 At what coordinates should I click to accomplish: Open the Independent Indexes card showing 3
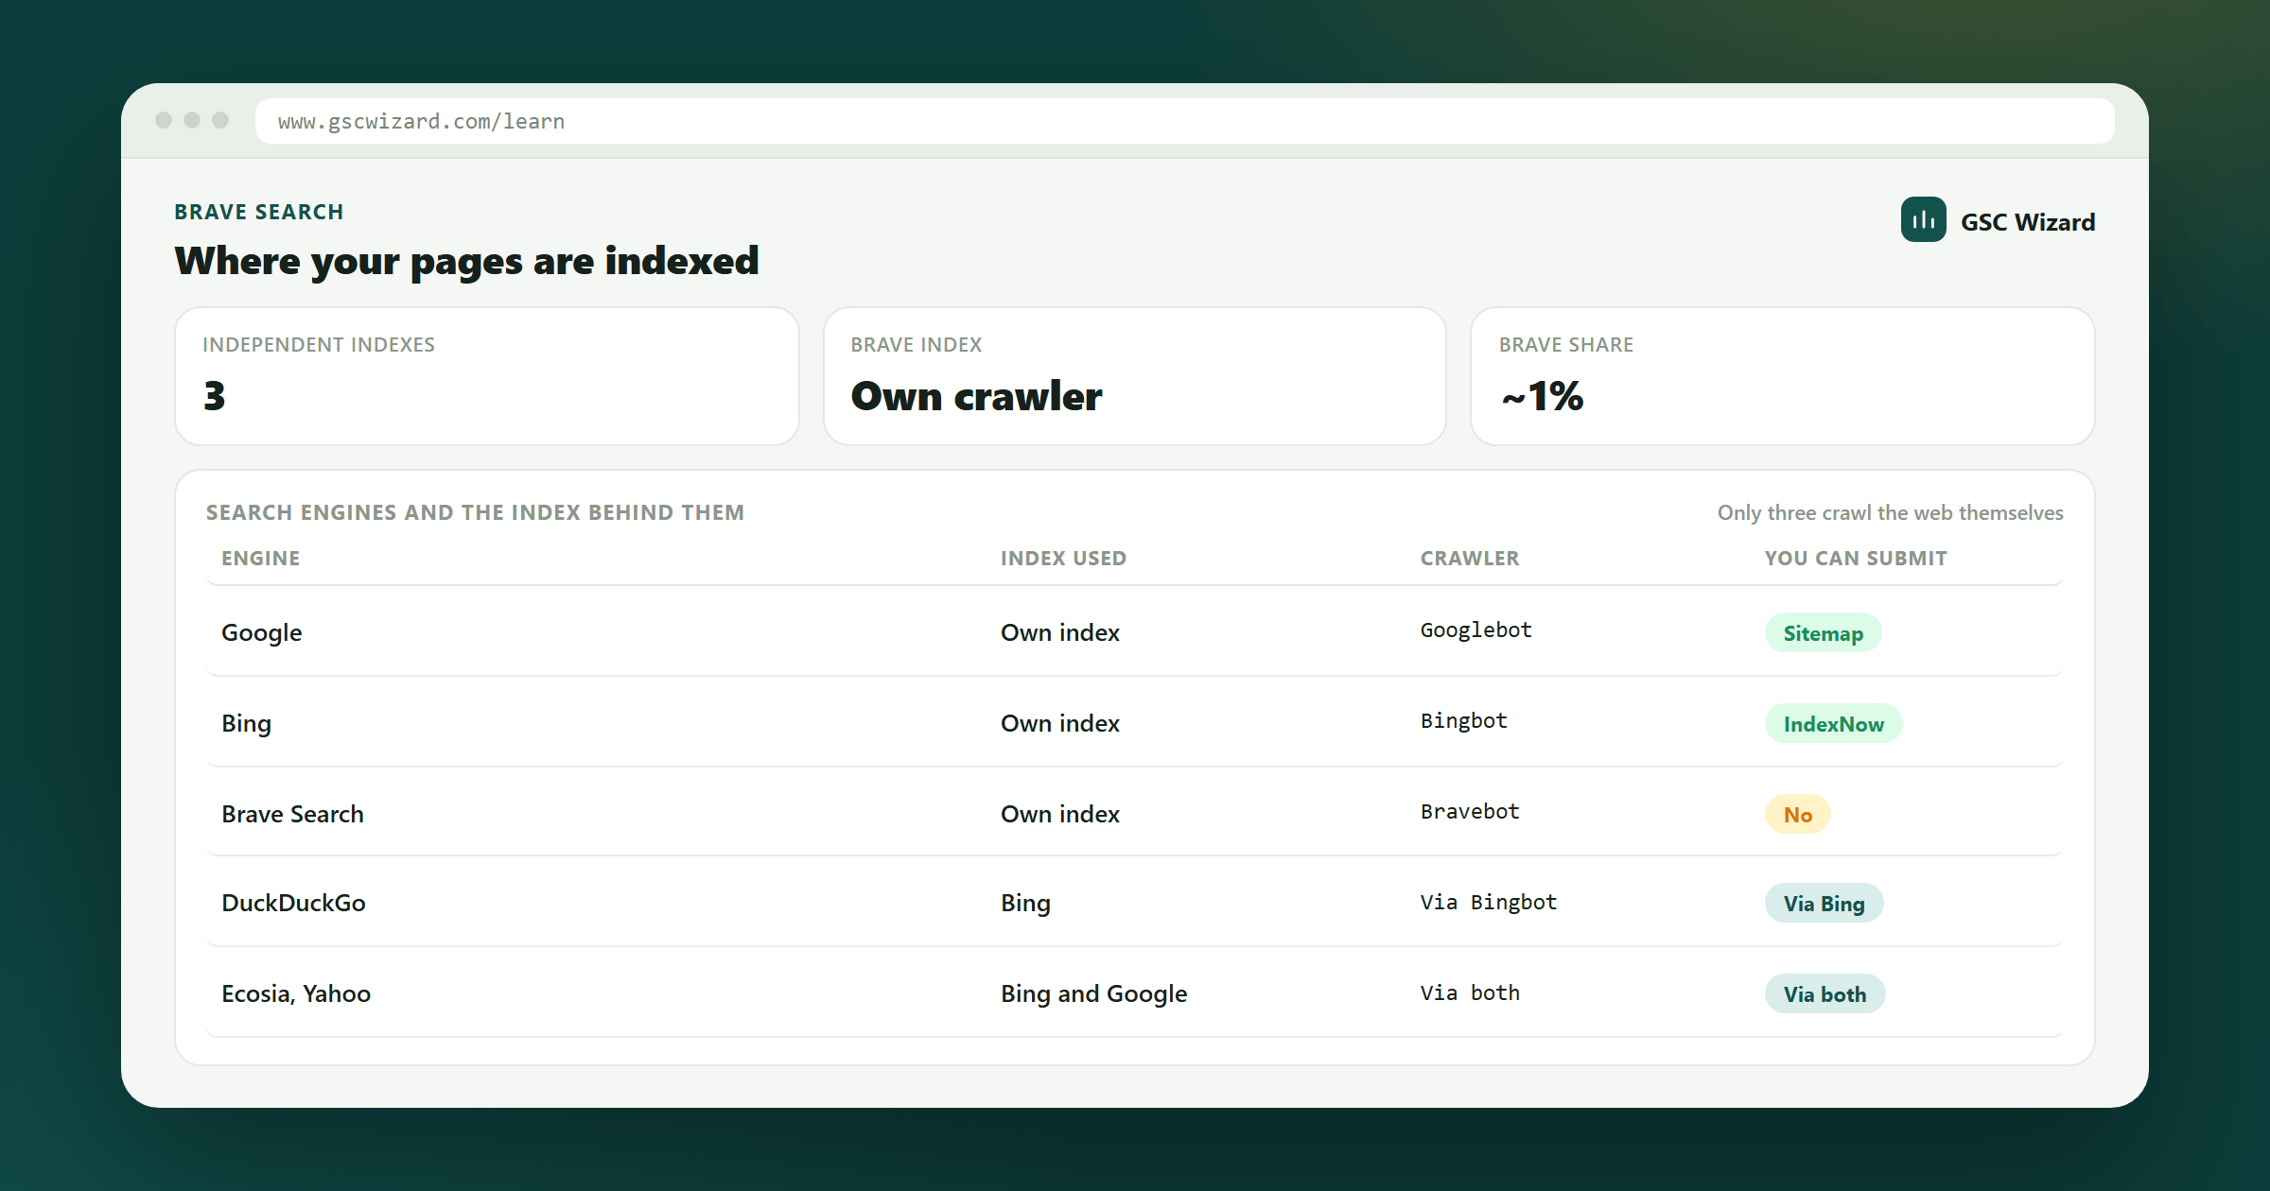point(487,376)
